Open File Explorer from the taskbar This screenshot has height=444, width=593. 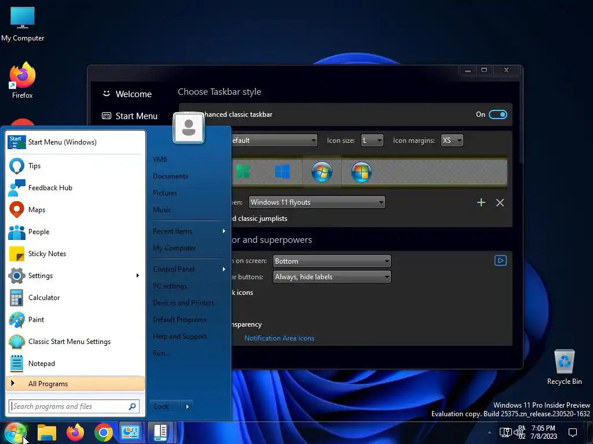pyautogui.click(x=47, y=432)
